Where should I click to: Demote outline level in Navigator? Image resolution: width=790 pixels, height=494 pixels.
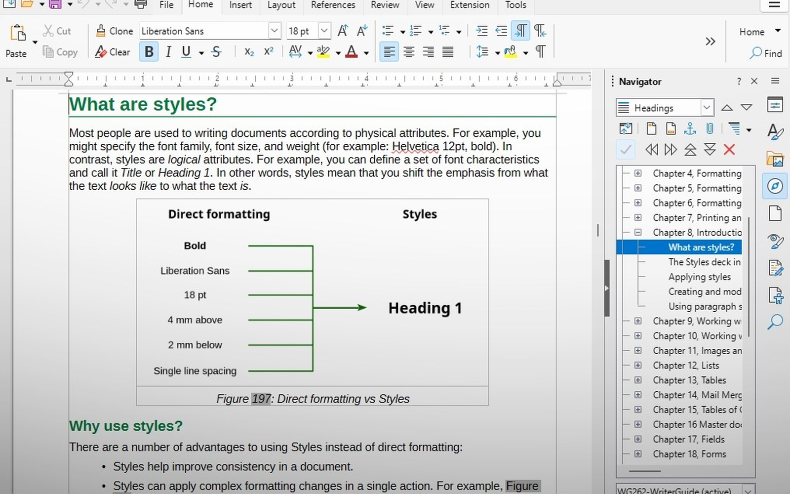point(671,150)
